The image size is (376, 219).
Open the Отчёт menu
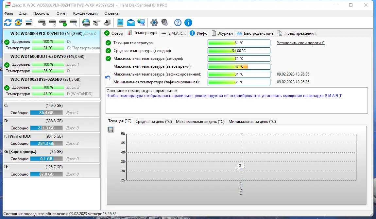tap(61, 13)
